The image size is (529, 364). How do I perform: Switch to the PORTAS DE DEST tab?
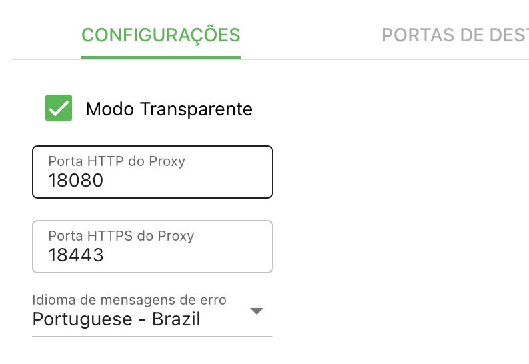point(455,35)
